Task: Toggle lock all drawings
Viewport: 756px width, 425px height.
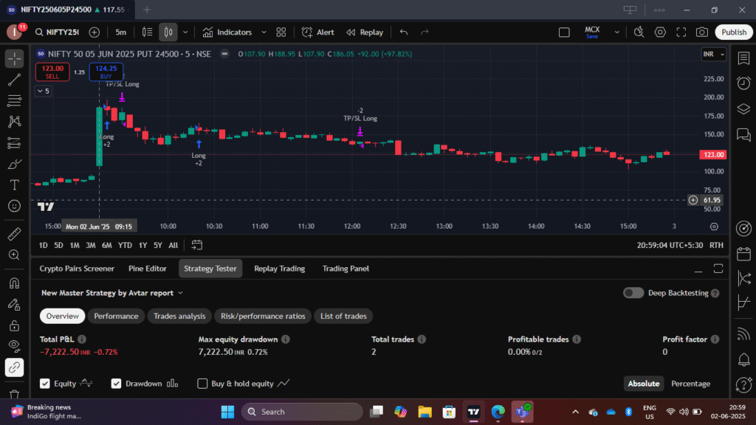Action: (x=15, y=325)
